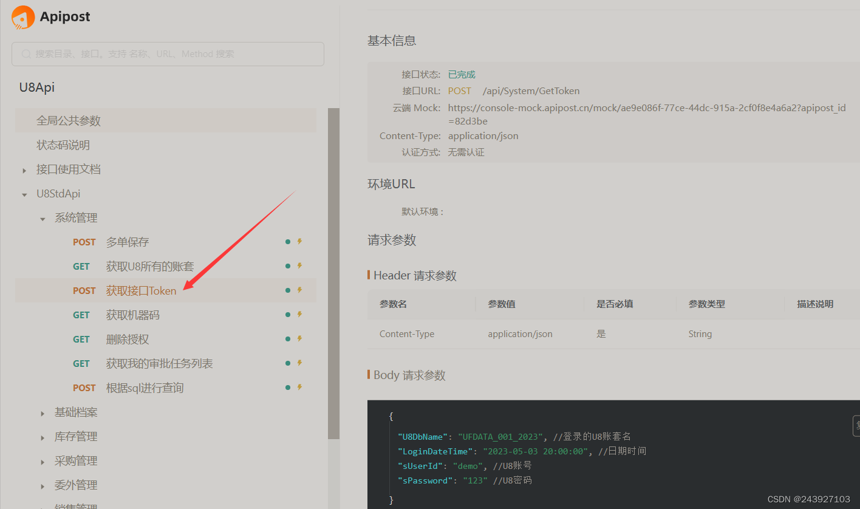Screen dimensions: 860x509
Task: Click the lightning icon beside 获取机器码
Action: 299,315
